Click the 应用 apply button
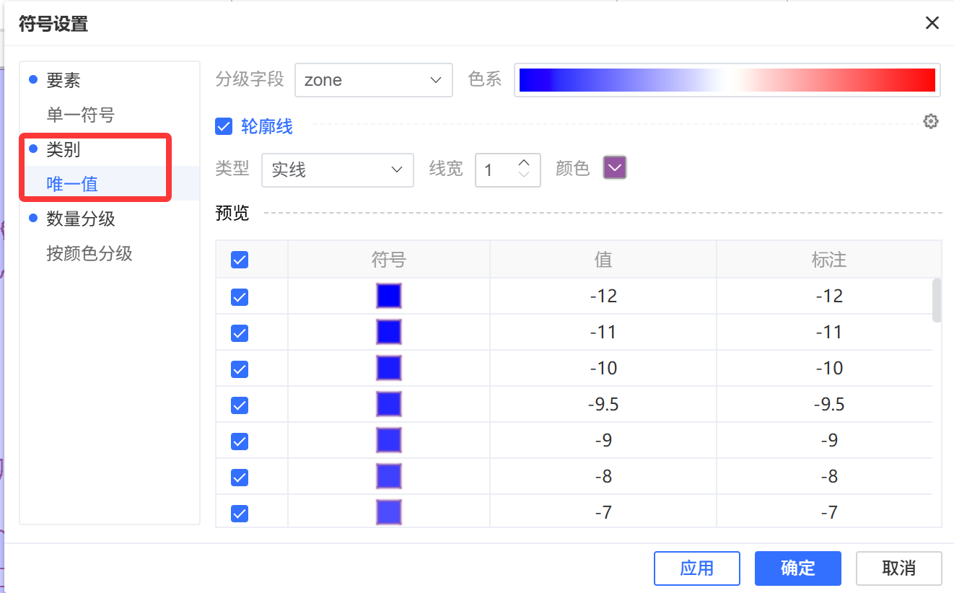The height and width of the screenshot is (593, 954). pyautogui.click(x=696, y=568)
